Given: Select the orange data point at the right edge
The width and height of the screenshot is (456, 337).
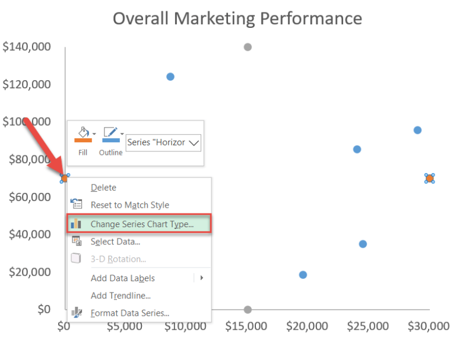Looking at the screenshot, I should [x=429, y=179].
